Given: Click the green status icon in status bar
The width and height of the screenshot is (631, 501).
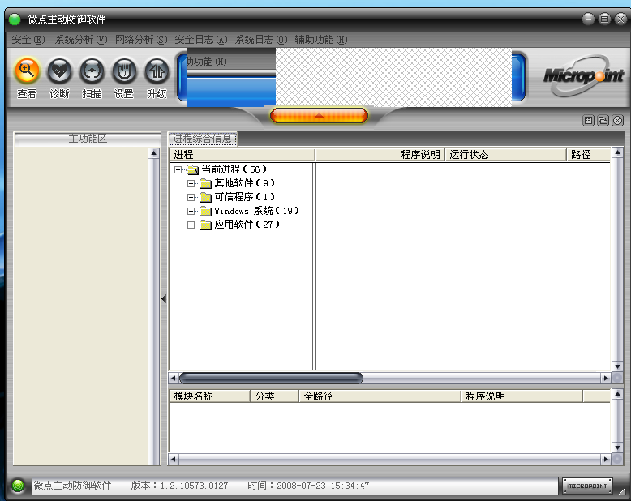Looking at the screenshot, I should click(18, 486).
